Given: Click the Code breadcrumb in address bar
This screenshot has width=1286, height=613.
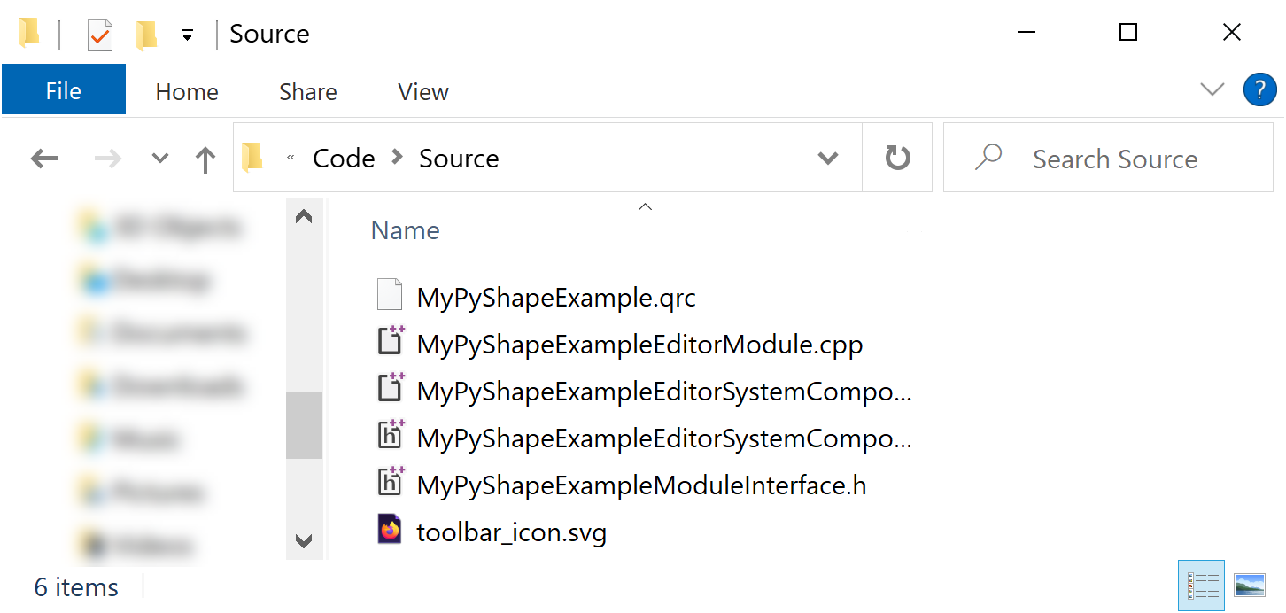Looking at the screenshot, I should [344, 159].
